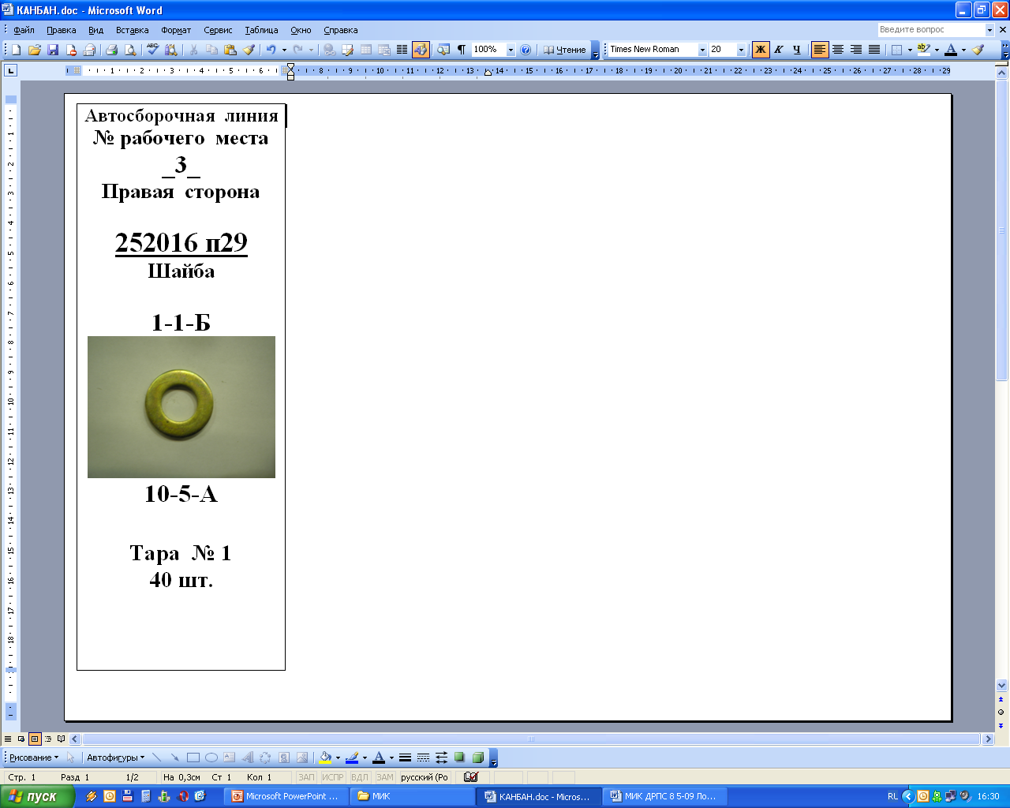Screen dimensions: 1010x808
Task: Select the Oval drawing tool
Action: [x=211, y=757]
